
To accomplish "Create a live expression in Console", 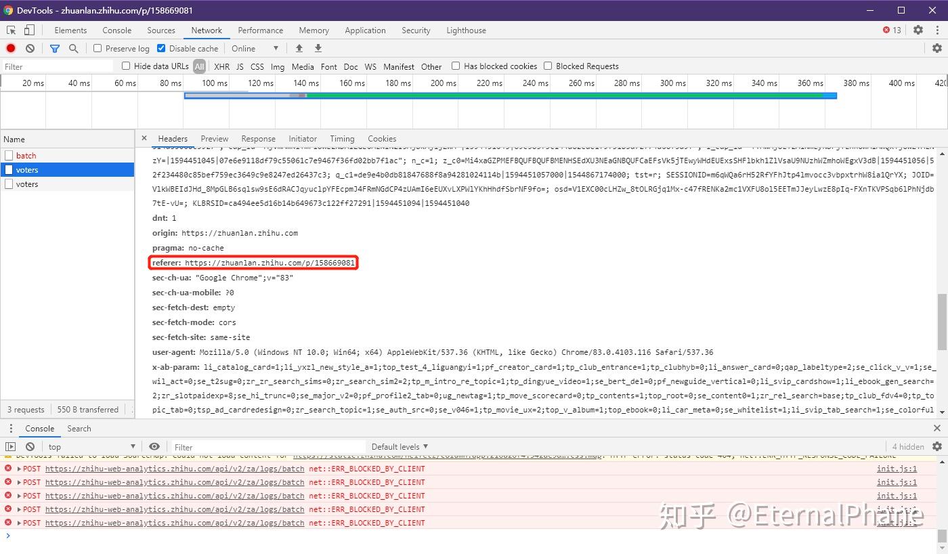I will [x=154, y=446].
